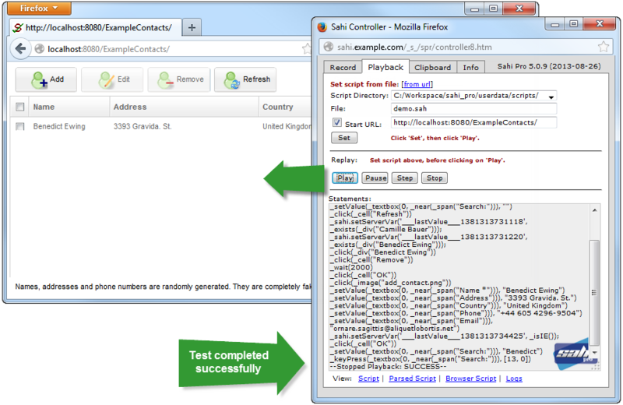Click the File input field with demo.sah
623x405 pixels.
coord(473,108)
